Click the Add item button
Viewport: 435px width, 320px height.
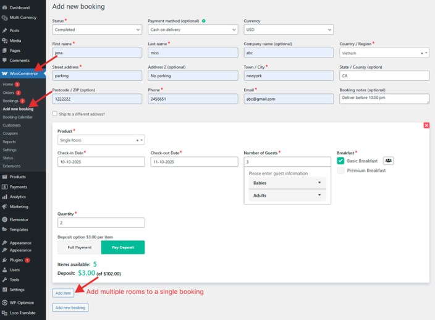(63, 292)
